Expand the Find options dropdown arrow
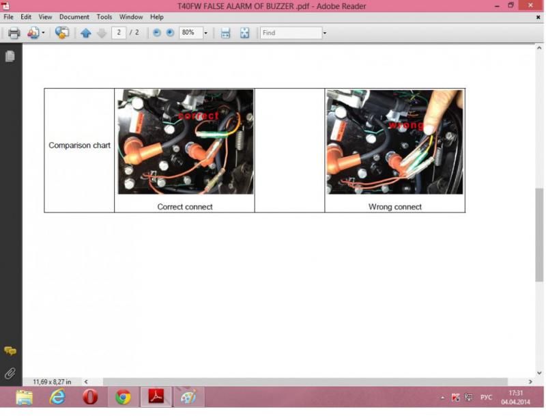The width and height of the screenshot is (546, 416). [324, 33]
